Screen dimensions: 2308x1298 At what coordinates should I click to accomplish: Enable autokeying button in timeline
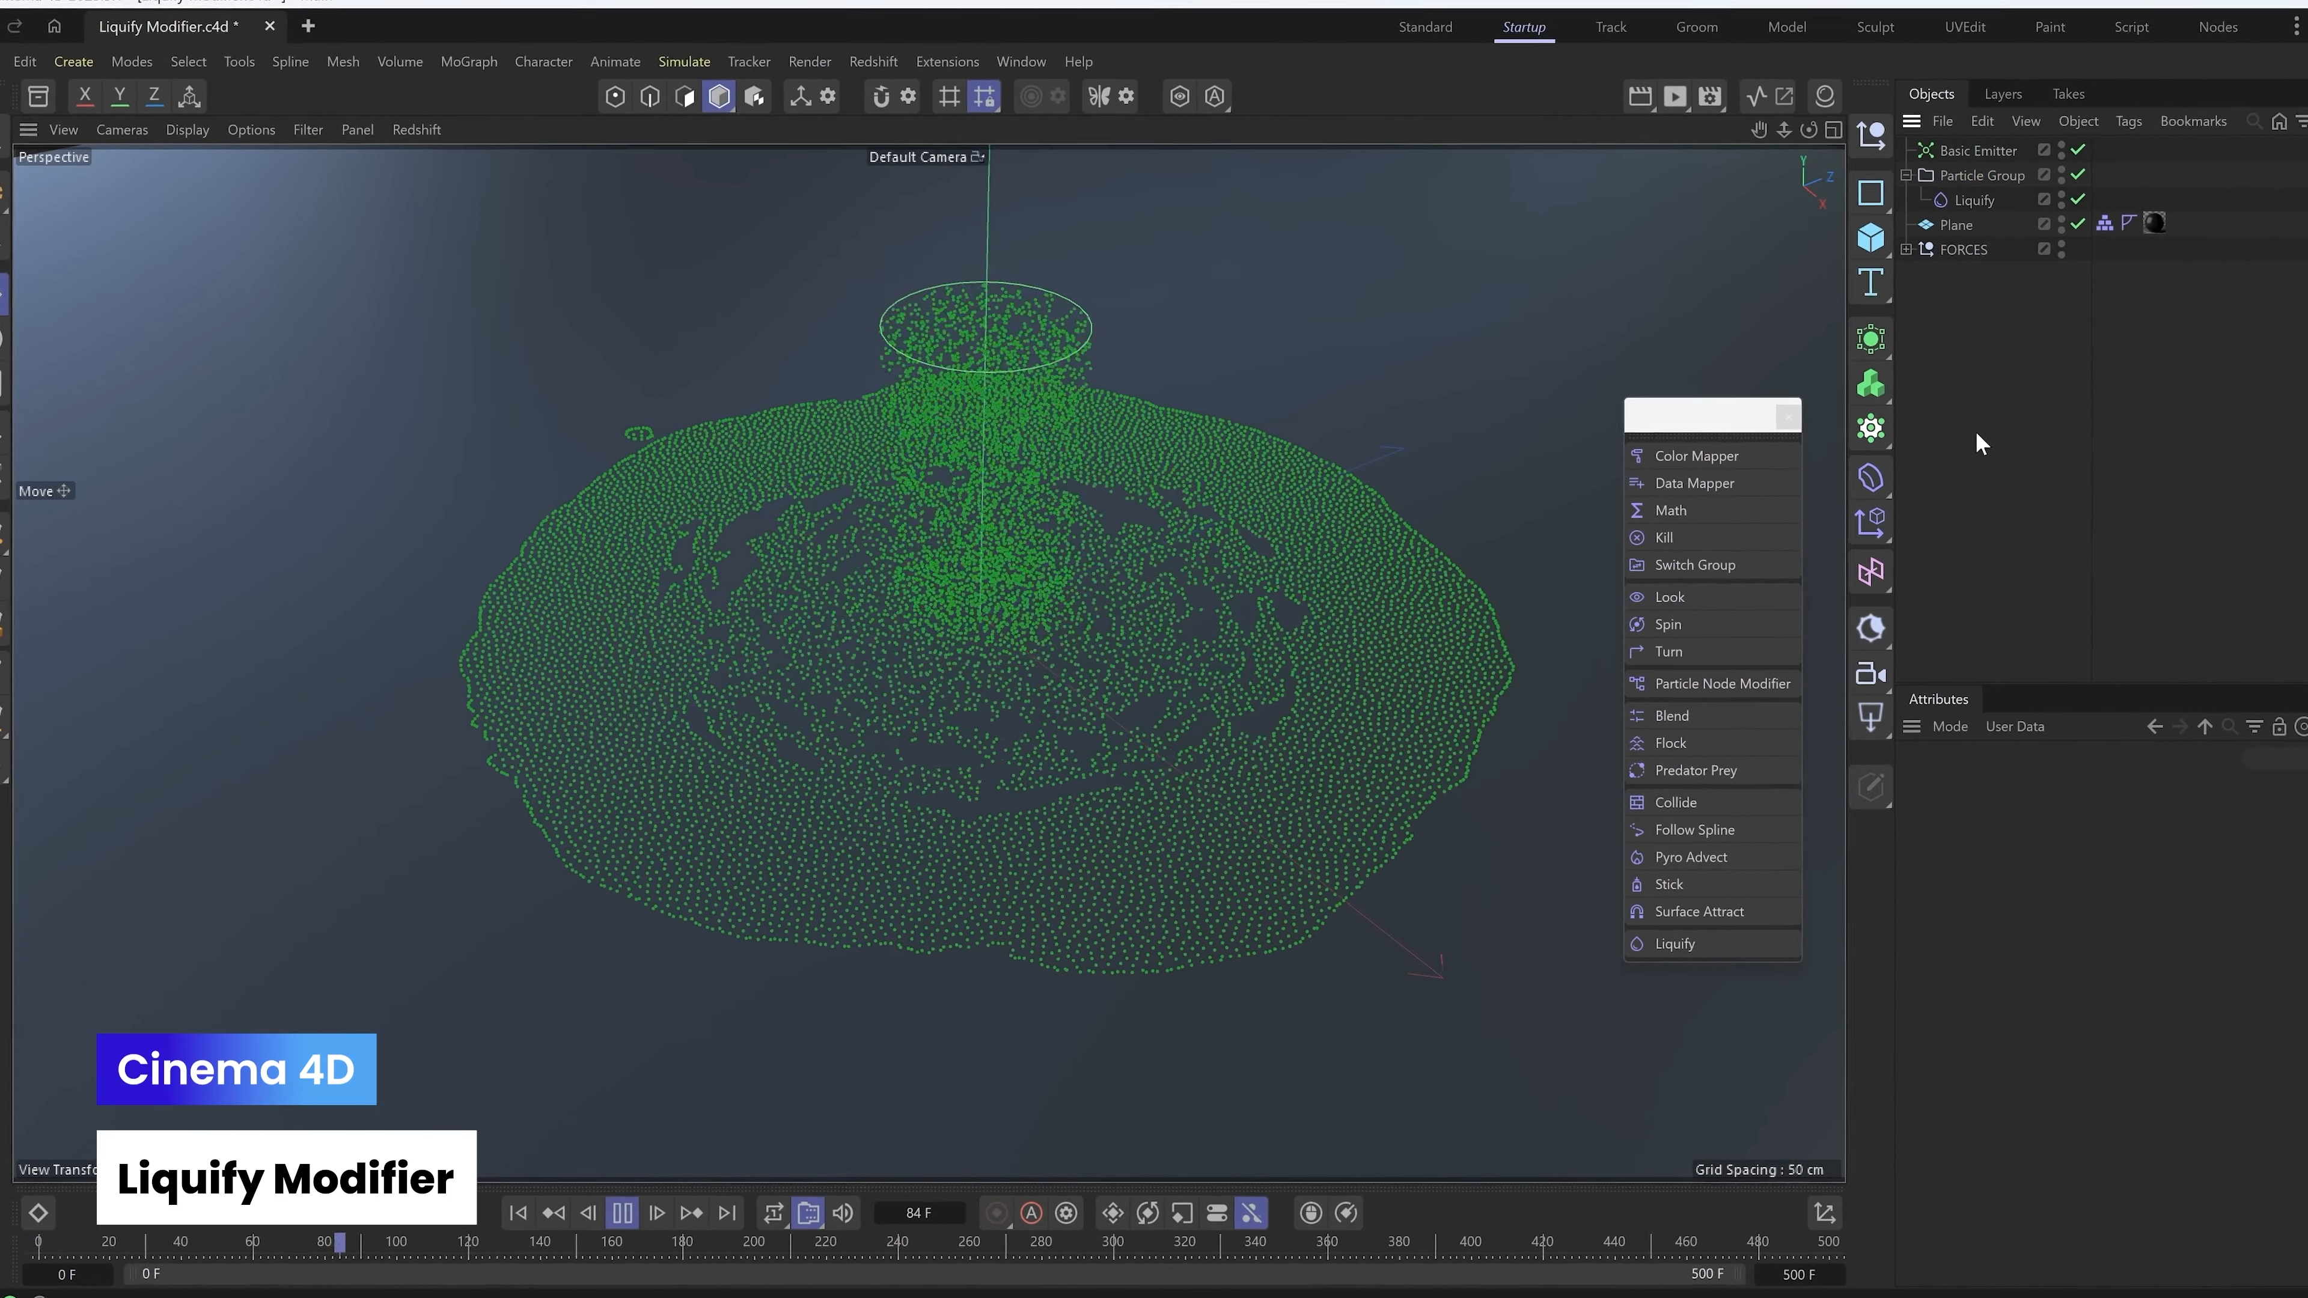(x=1031, y=1213)
